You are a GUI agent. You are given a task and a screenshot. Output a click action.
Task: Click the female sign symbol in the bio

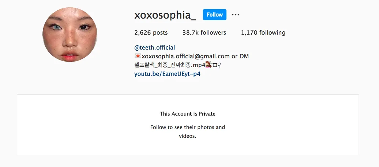tap(219, 65)
